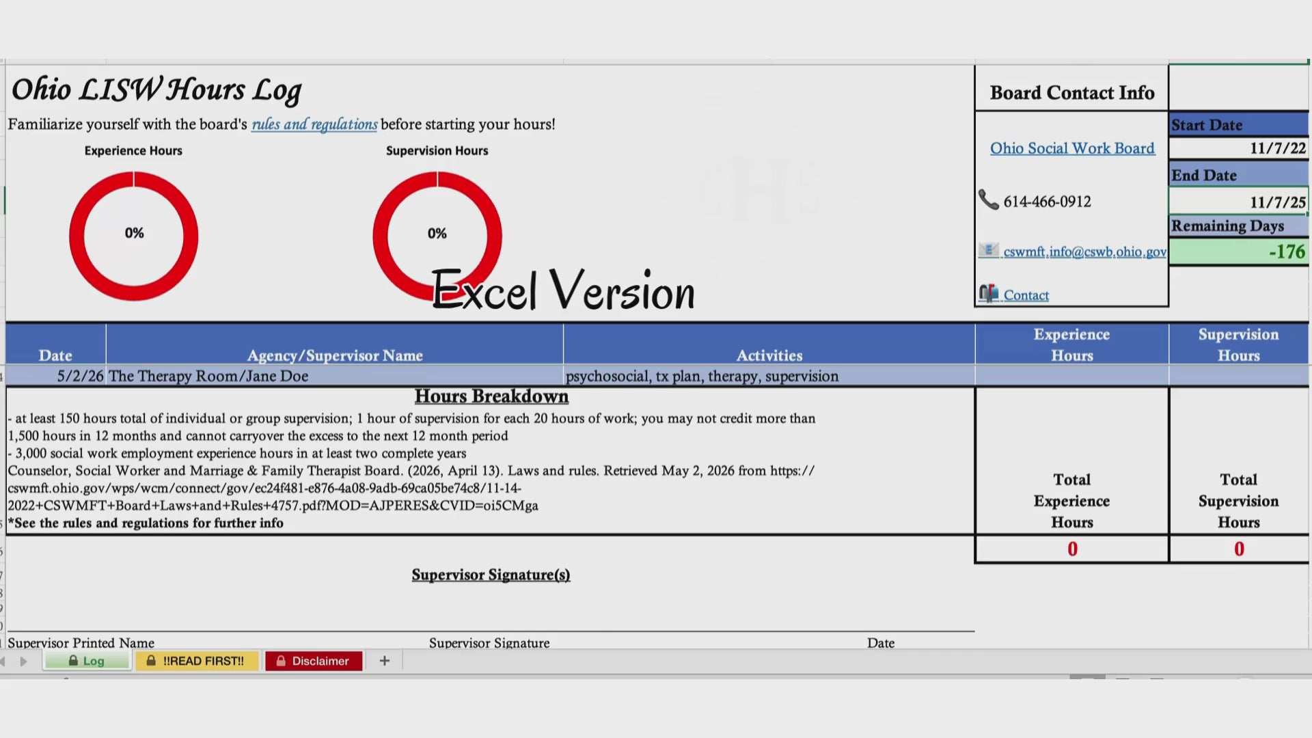
Task: Select the Date column header
Action: 56,344
